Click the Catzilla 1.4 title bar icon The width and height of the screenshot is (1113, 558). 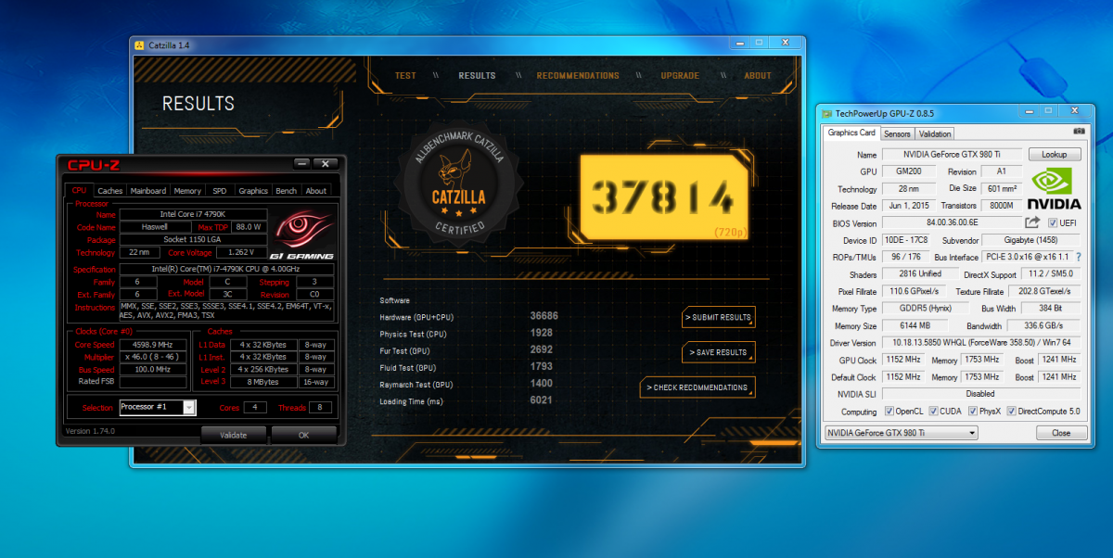coord(139,44)
